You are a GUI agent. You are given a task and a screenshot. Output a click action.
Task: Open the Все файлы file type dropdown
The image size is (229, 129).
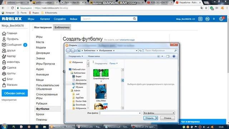click(159, 113)
